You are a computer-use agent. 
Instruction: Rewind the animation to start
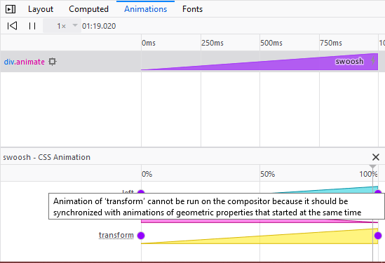point(12,25)
